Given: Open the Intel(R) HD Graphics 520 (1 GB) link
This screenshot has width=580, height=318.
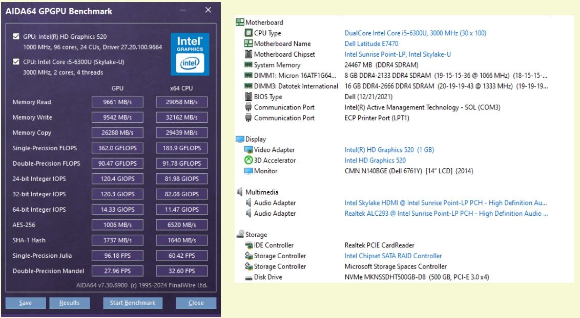Looking at the screenshot, I should [389, 150].
